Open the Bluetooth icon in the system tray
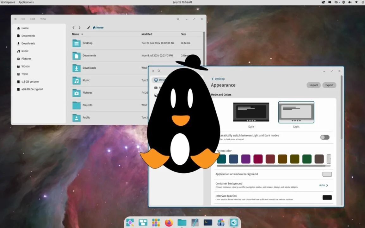 click(343, 2)
